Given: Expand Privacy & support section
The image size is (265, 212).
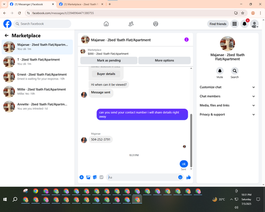Looking at the screenshot, I should pyautogui.click(x=227, y=114).
